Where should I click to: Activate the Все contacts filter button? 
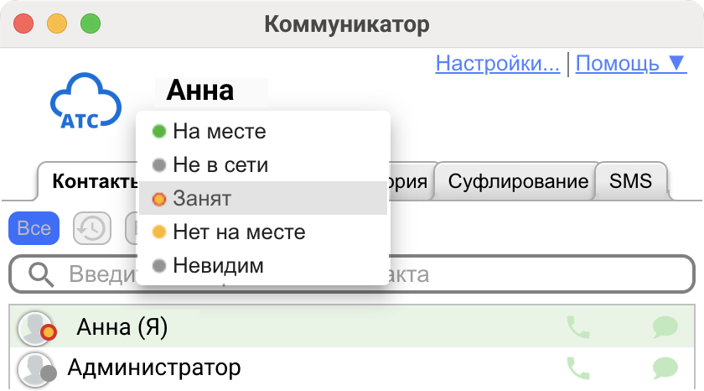tap(34, 228)
